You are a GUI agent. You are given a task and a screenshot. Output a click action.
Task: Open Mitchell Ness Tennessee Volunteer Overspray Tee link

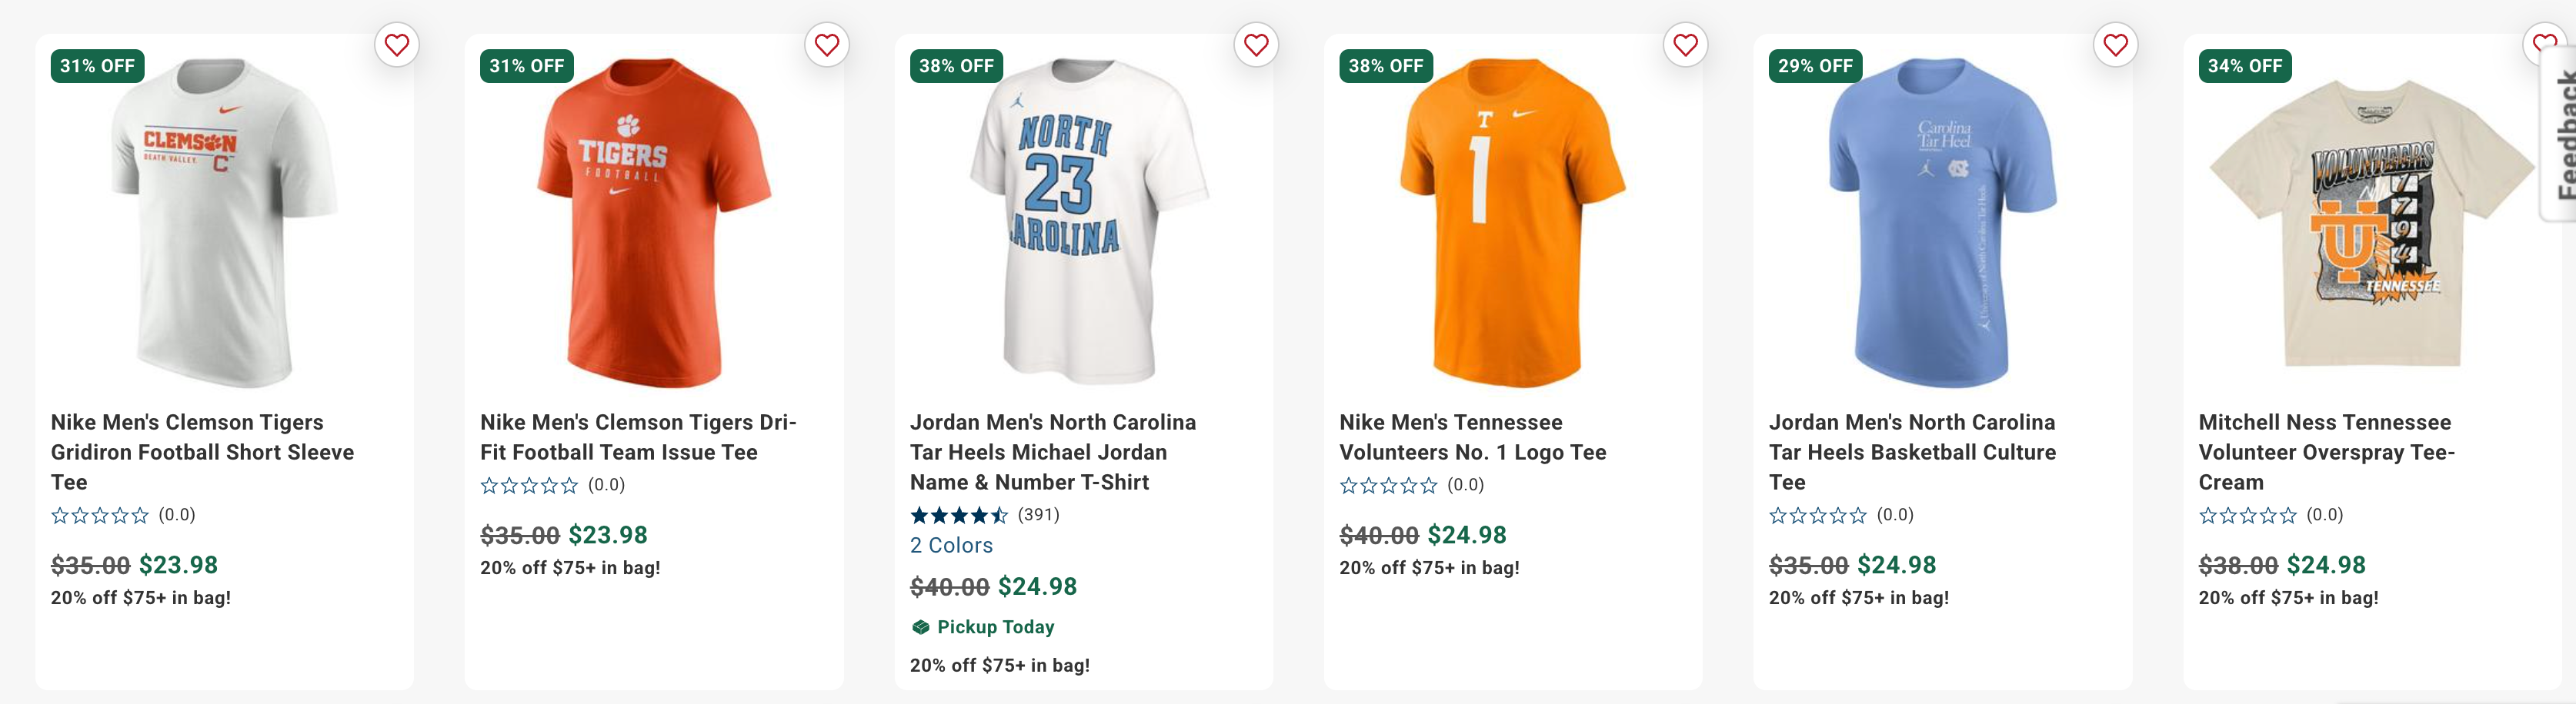(2325, 451)
